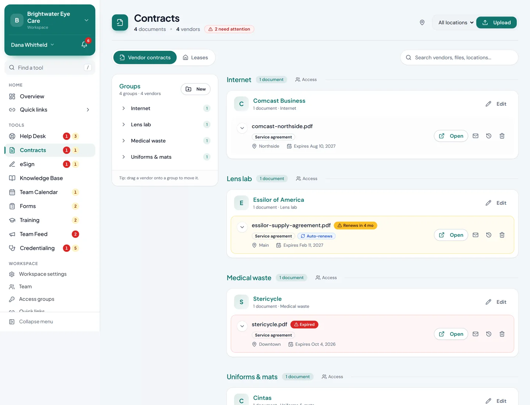530x405 pixels.
Task: Open Team Calendar from sidebar
Action: (x=50, y=192)
